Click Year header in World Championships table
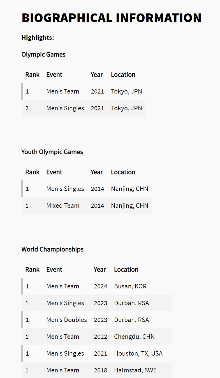 coord(100,269)
